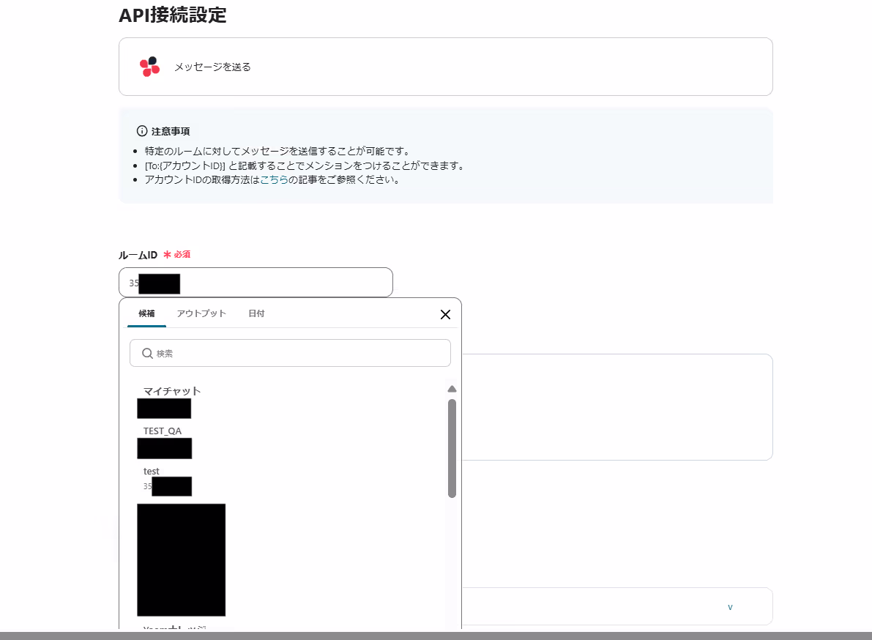The image size is (872, 640).
Task: Focus the ルームID input field
Action: pos(256,283)
